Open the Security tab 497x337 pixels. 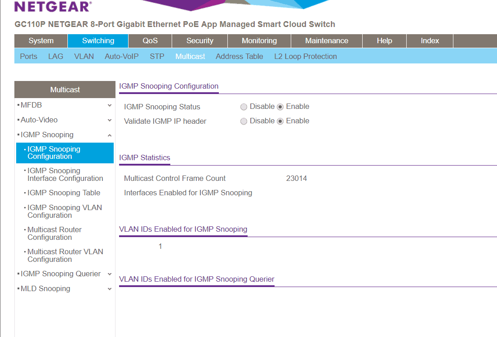(200, 41)
